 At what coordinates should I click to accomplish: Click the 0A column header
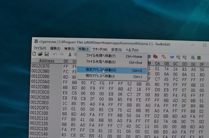click(158, 63)
